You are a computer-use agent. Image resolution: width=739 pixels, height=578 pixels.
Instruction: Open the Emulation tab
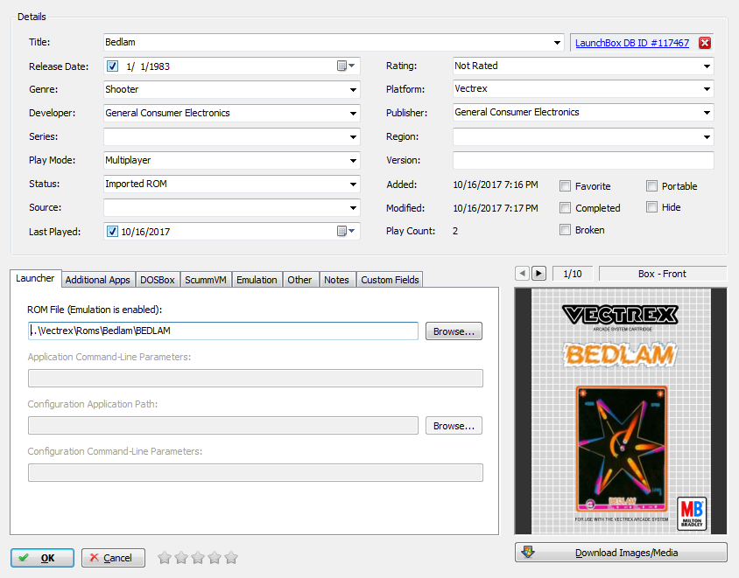[257, 280]
